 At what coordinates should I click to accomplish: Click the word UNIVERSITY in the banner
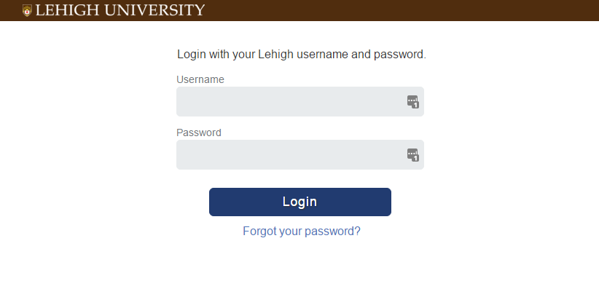click(154, 10)
